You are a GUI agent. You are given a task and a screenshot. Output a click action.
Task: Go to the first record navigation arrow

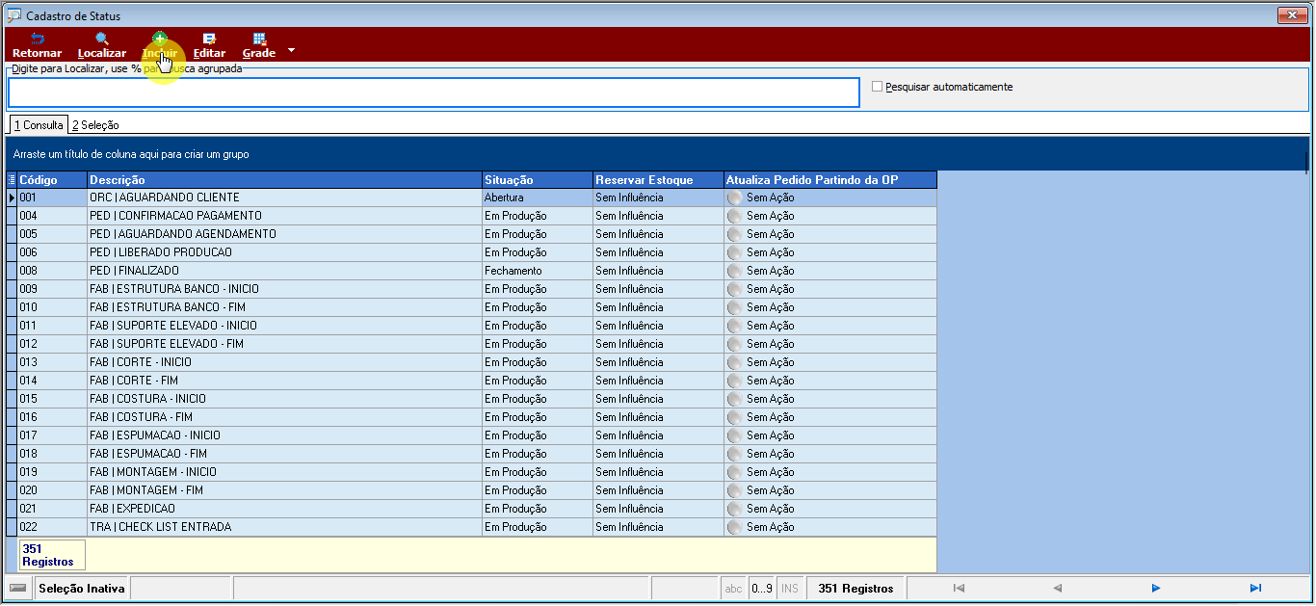(959, 588)
